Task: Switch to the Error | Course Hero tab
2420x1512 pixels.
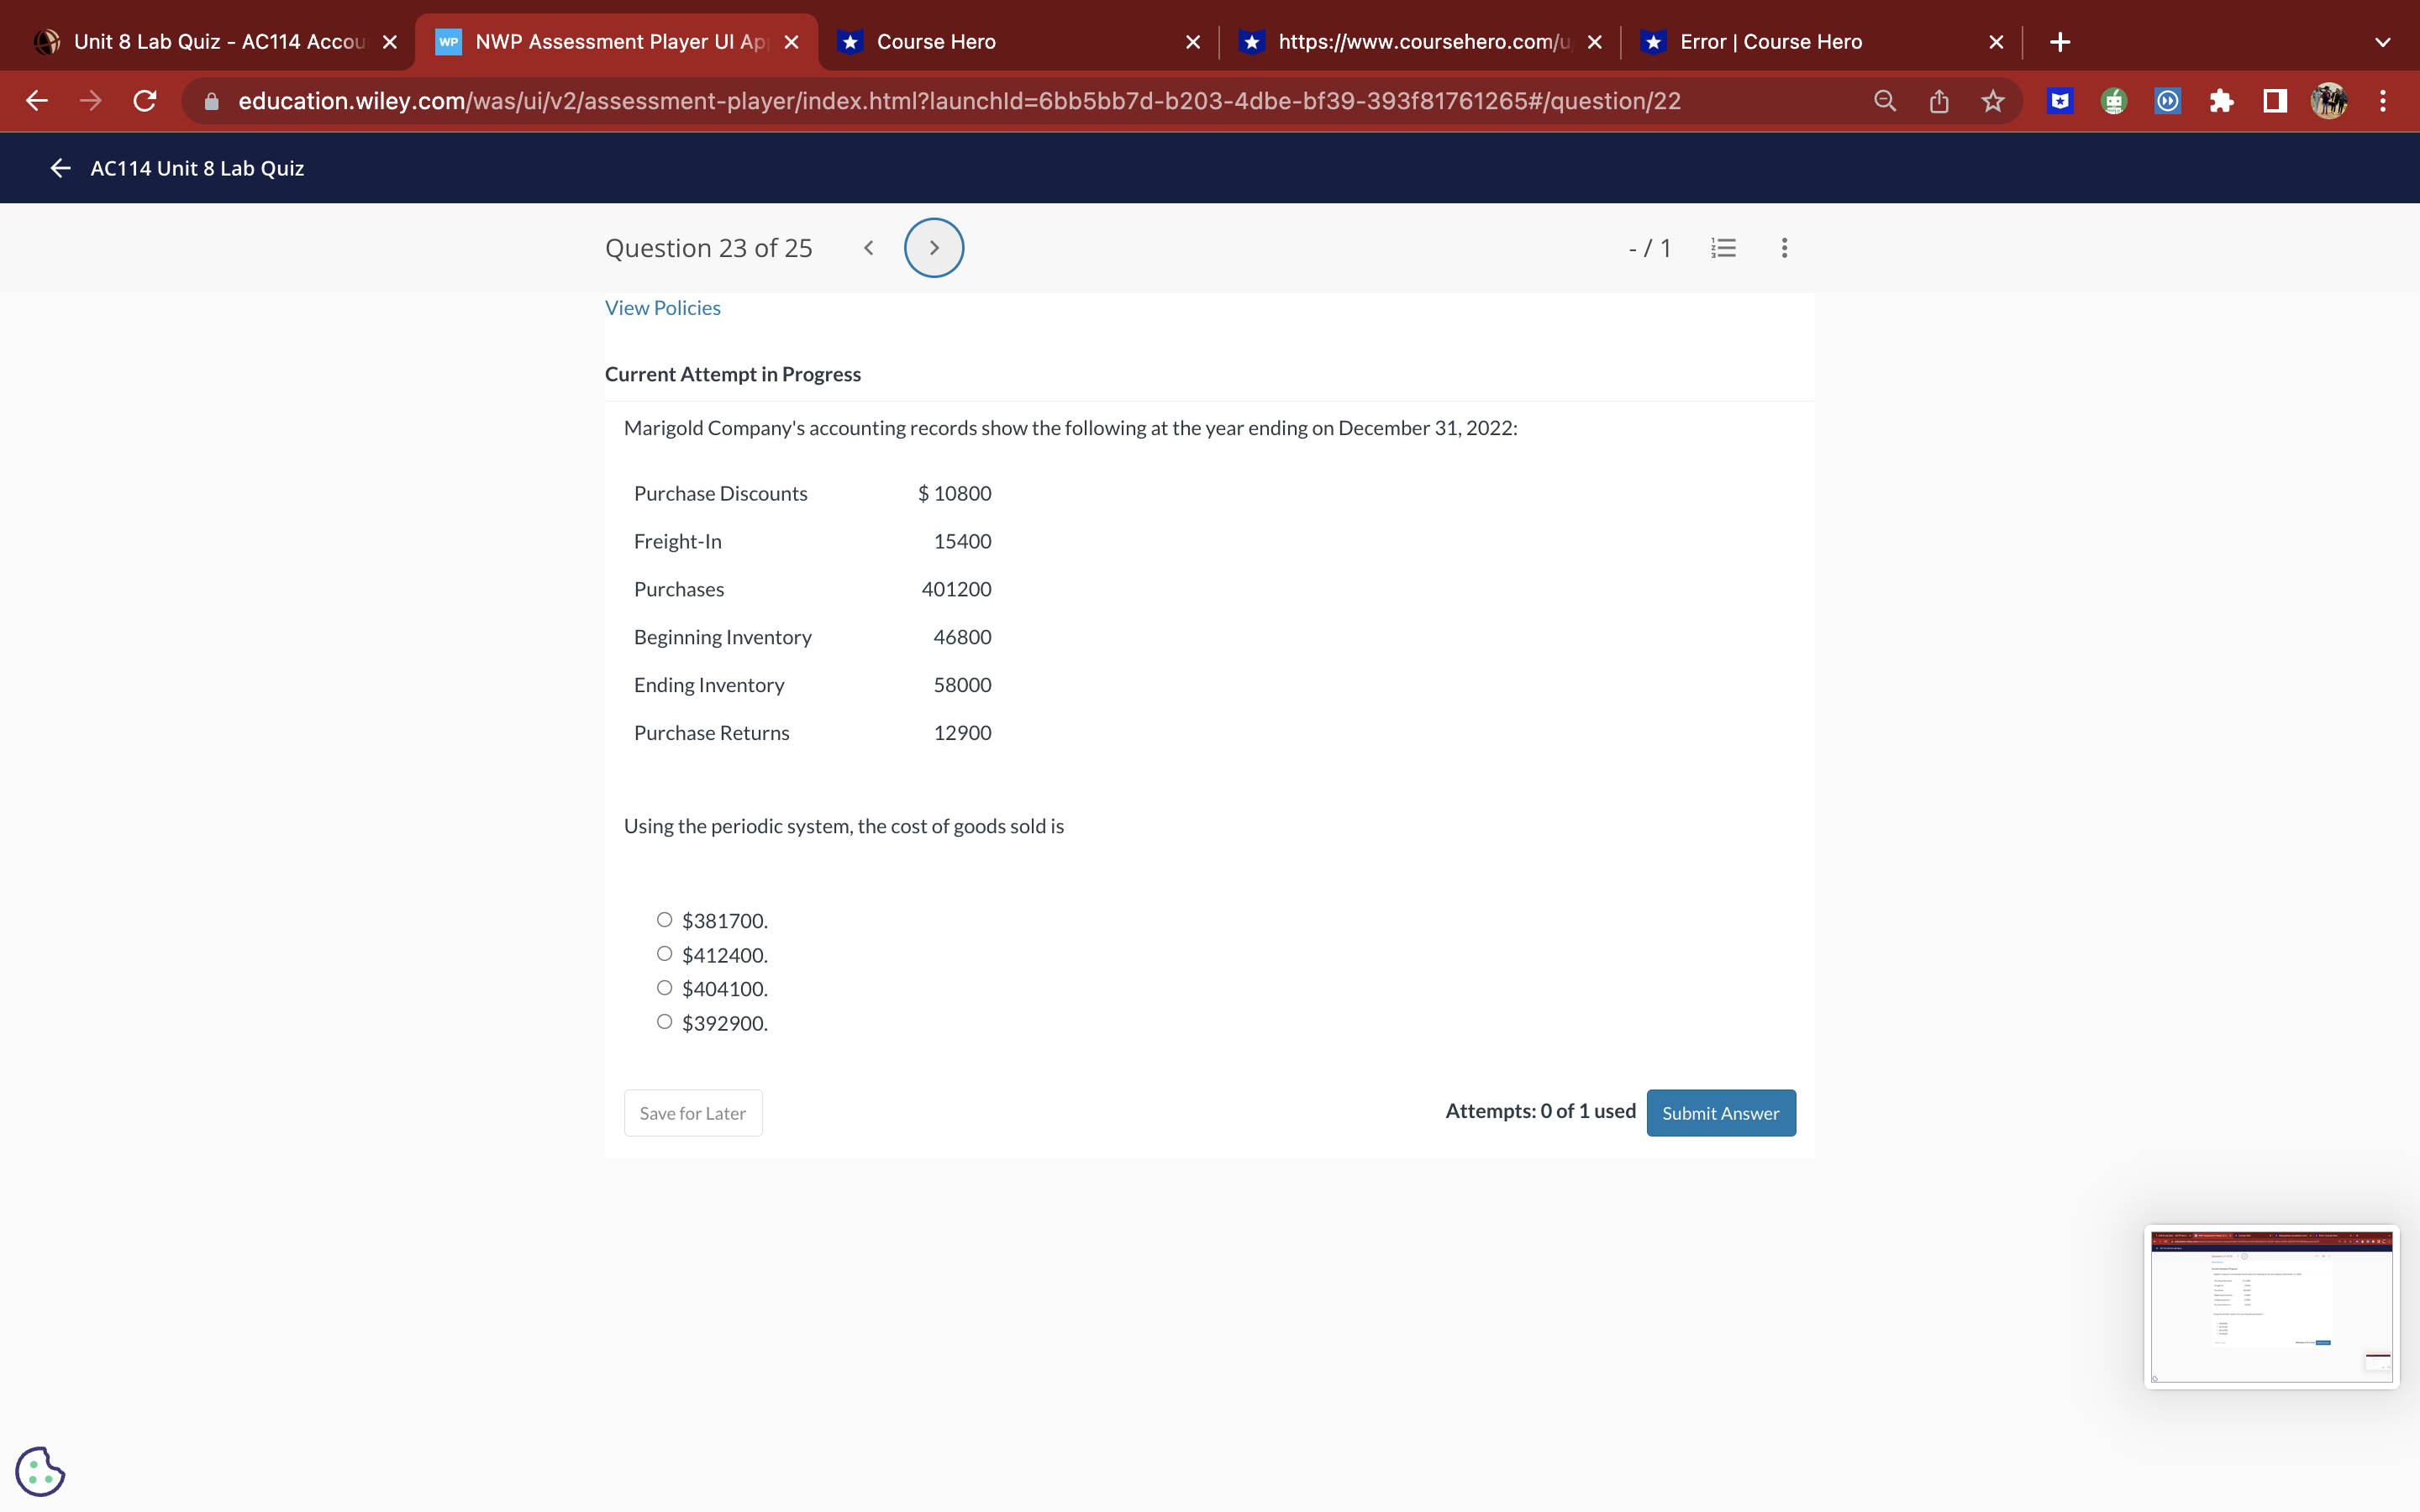Action: point(1770,42)
